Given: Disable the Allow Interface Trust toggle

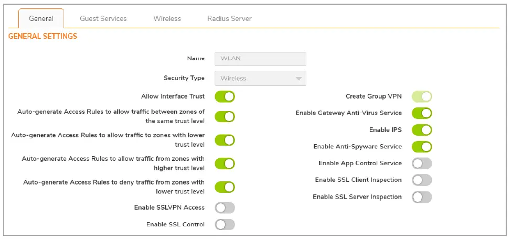Looking at the screenshot, I should tap(225, 96).
